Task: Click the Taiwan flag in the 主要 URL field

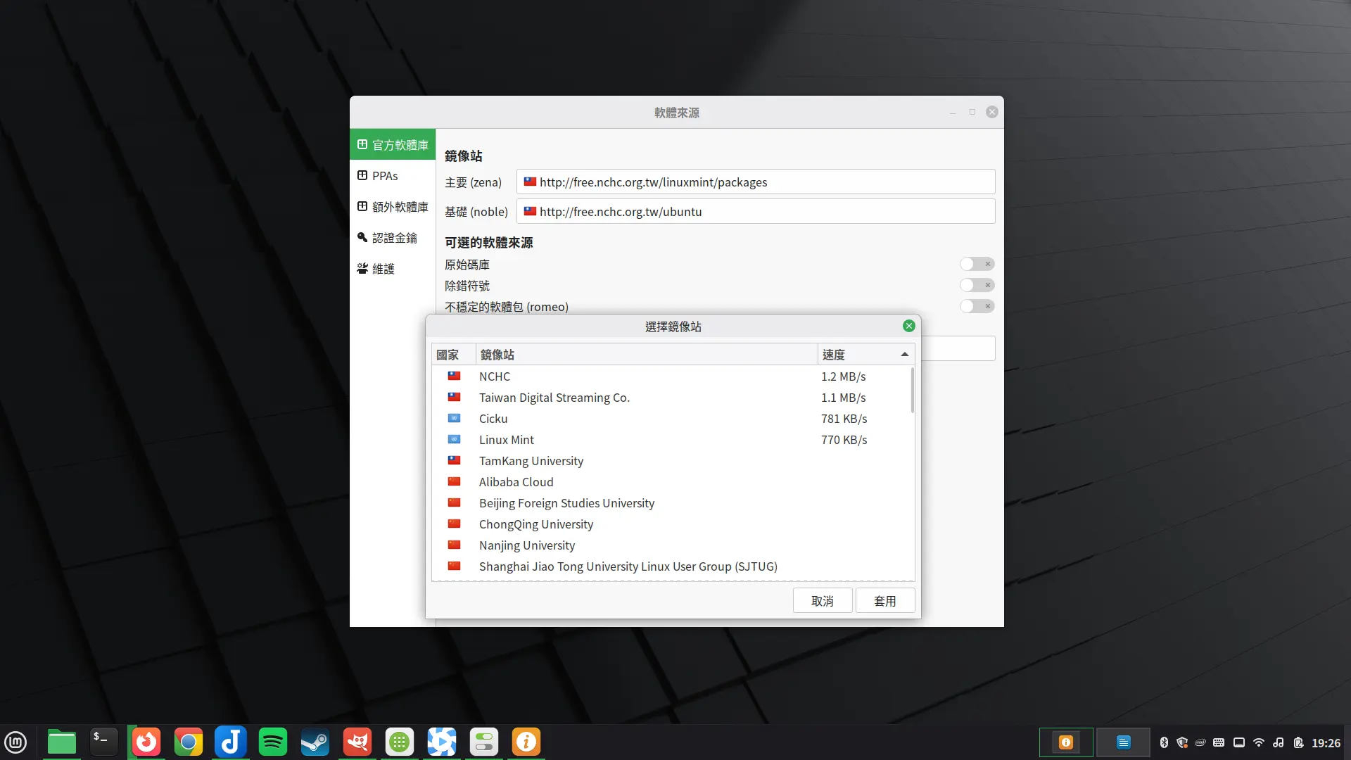Action: click(x=531, y=182)
